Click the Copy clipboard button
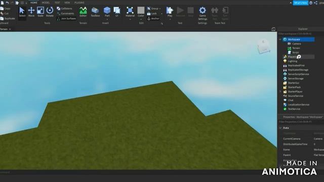324x182 pixels. [6, 9]
